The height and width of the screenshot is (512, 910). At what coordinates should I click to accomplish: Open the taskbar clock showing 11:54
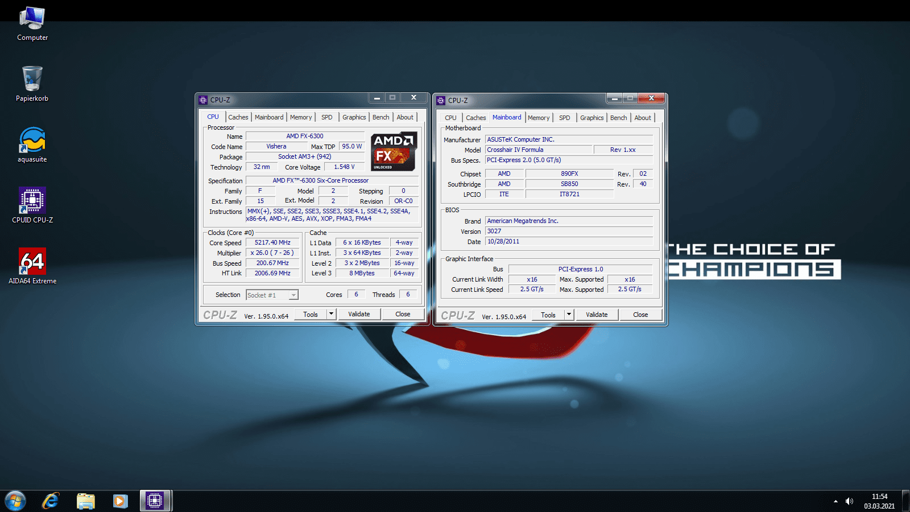(x=879, y=501)
